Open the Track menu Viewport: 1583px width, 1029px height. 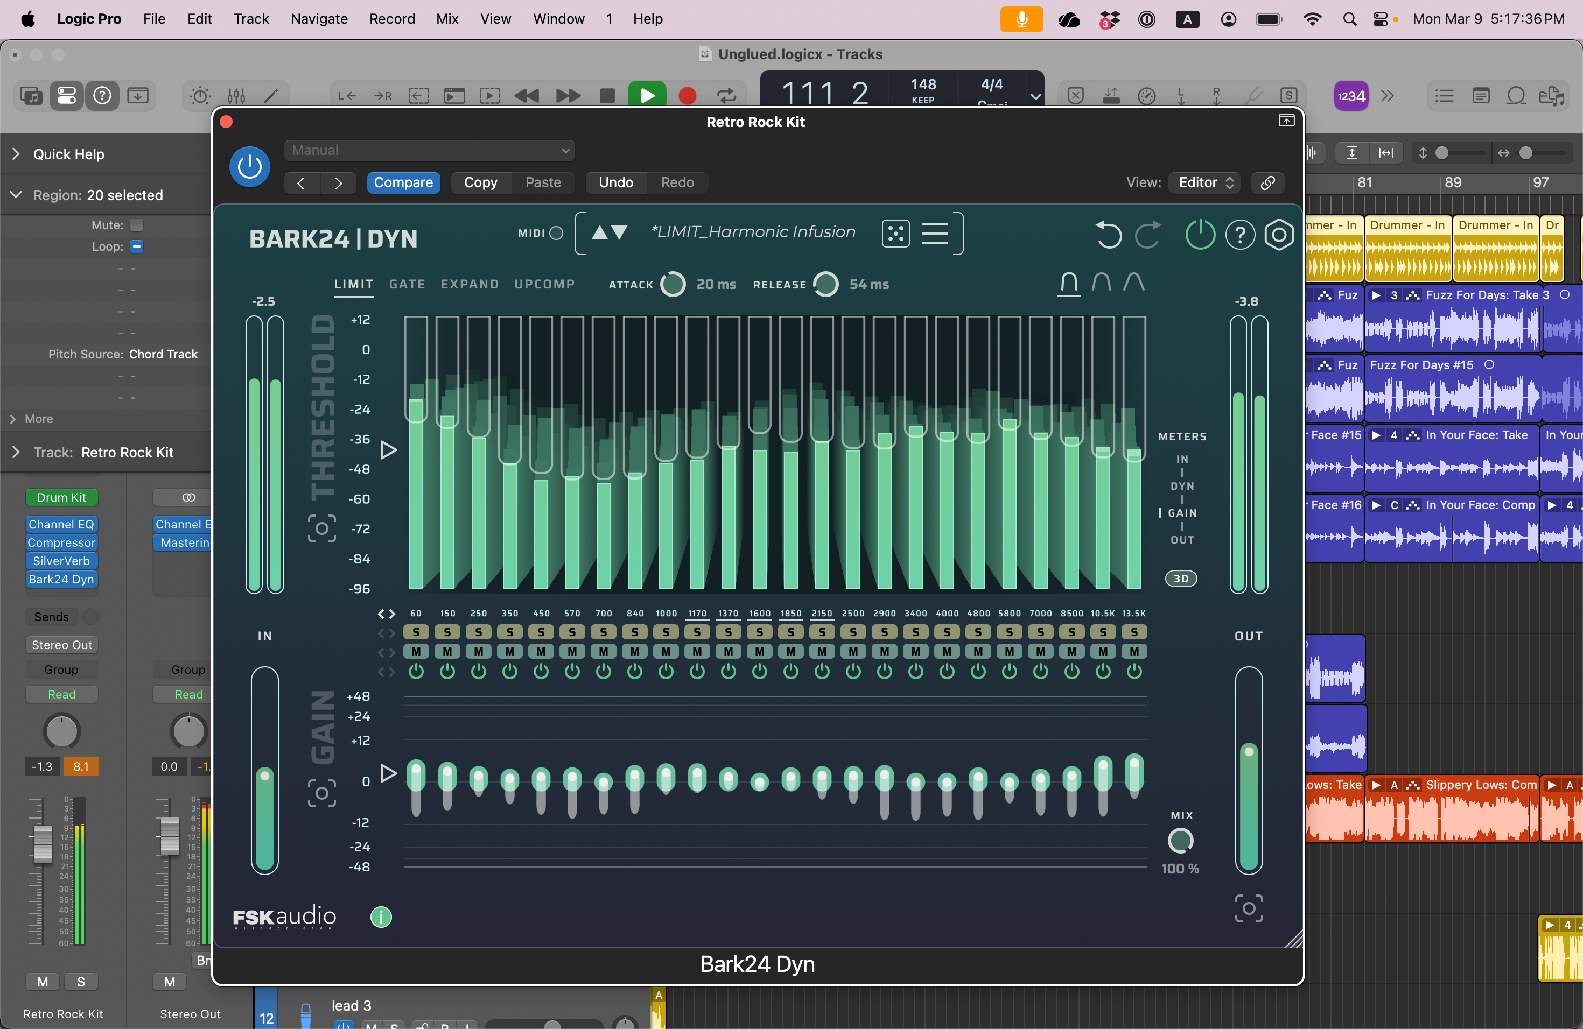[251, 19]
